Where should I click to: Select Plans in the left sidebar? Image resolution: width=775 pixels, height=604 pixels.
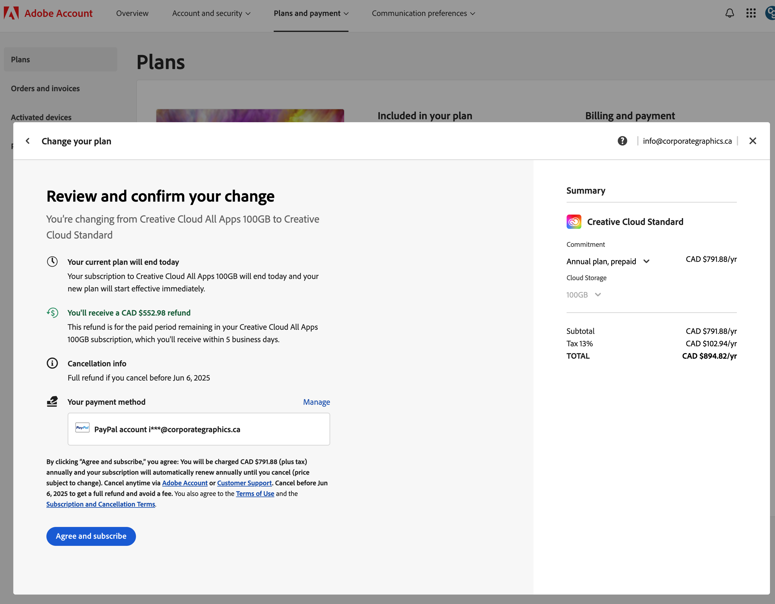tap(61, 60)
